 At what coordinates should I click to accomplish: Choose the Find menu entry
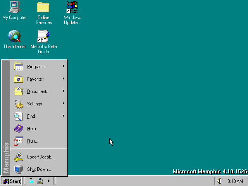point(39,116)
